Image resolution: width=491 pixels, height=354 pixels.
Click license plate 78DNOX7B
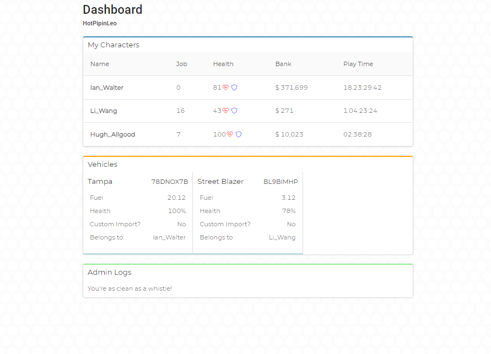coord(169,182)
